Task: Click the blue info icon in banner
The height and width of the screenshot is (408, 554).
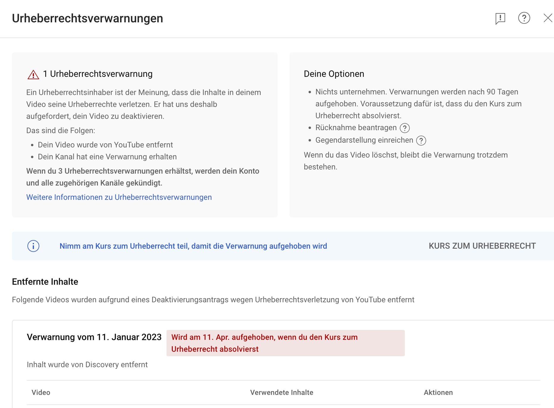Action: pos(33,246)
